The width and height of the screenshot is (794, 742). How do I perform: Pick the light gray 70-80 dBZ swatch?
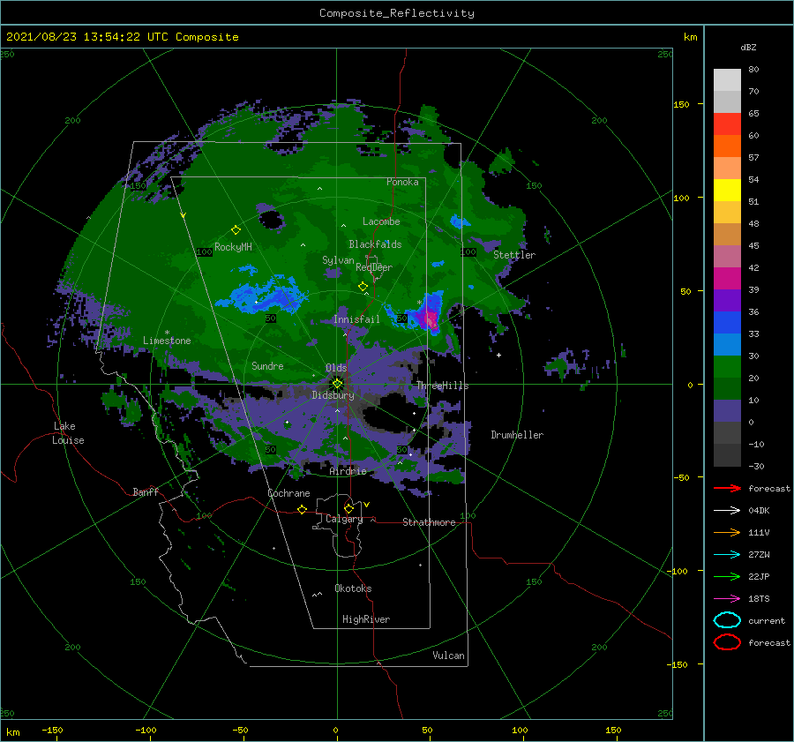click(727, 80)
